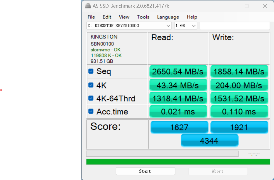Disable the Acc.time benchmark checkbox
274x180 pixels.
click(x=91, y=111)
